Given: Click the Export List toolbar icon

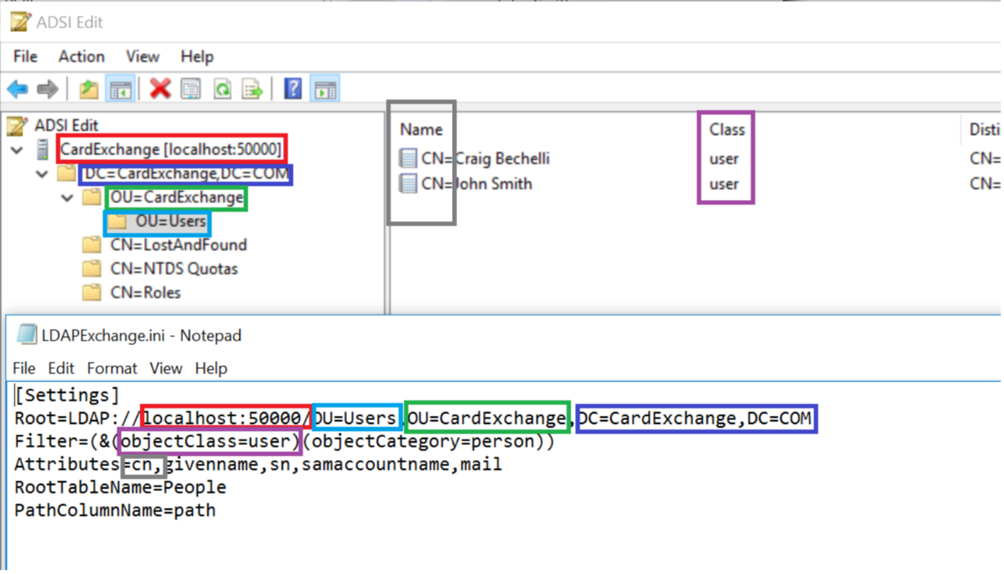Looking at the screenshot, I should (x=252, y=89).
